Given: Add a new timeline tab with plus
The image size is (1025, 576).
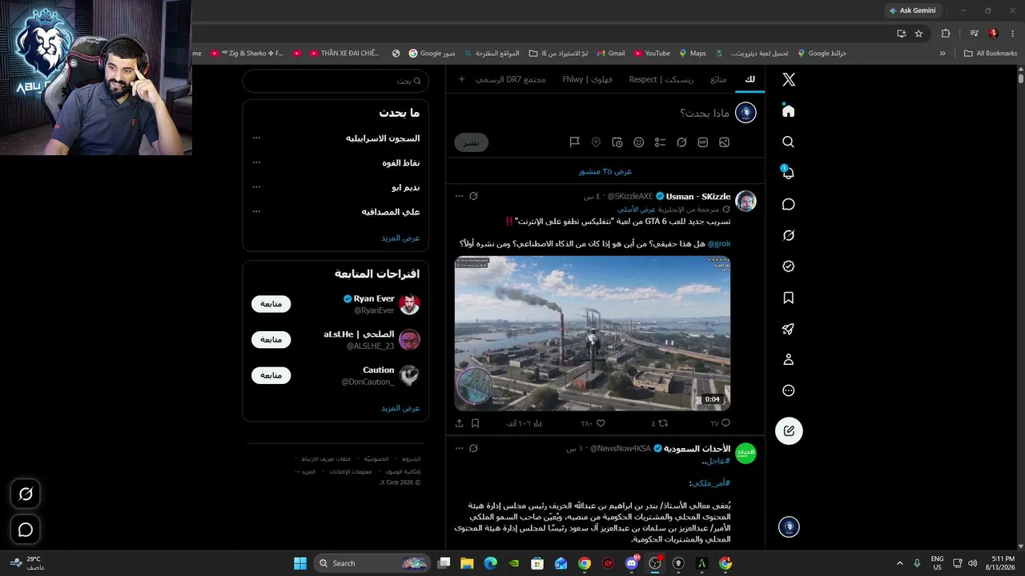Looking at the screenshot, I should (461, 79).
